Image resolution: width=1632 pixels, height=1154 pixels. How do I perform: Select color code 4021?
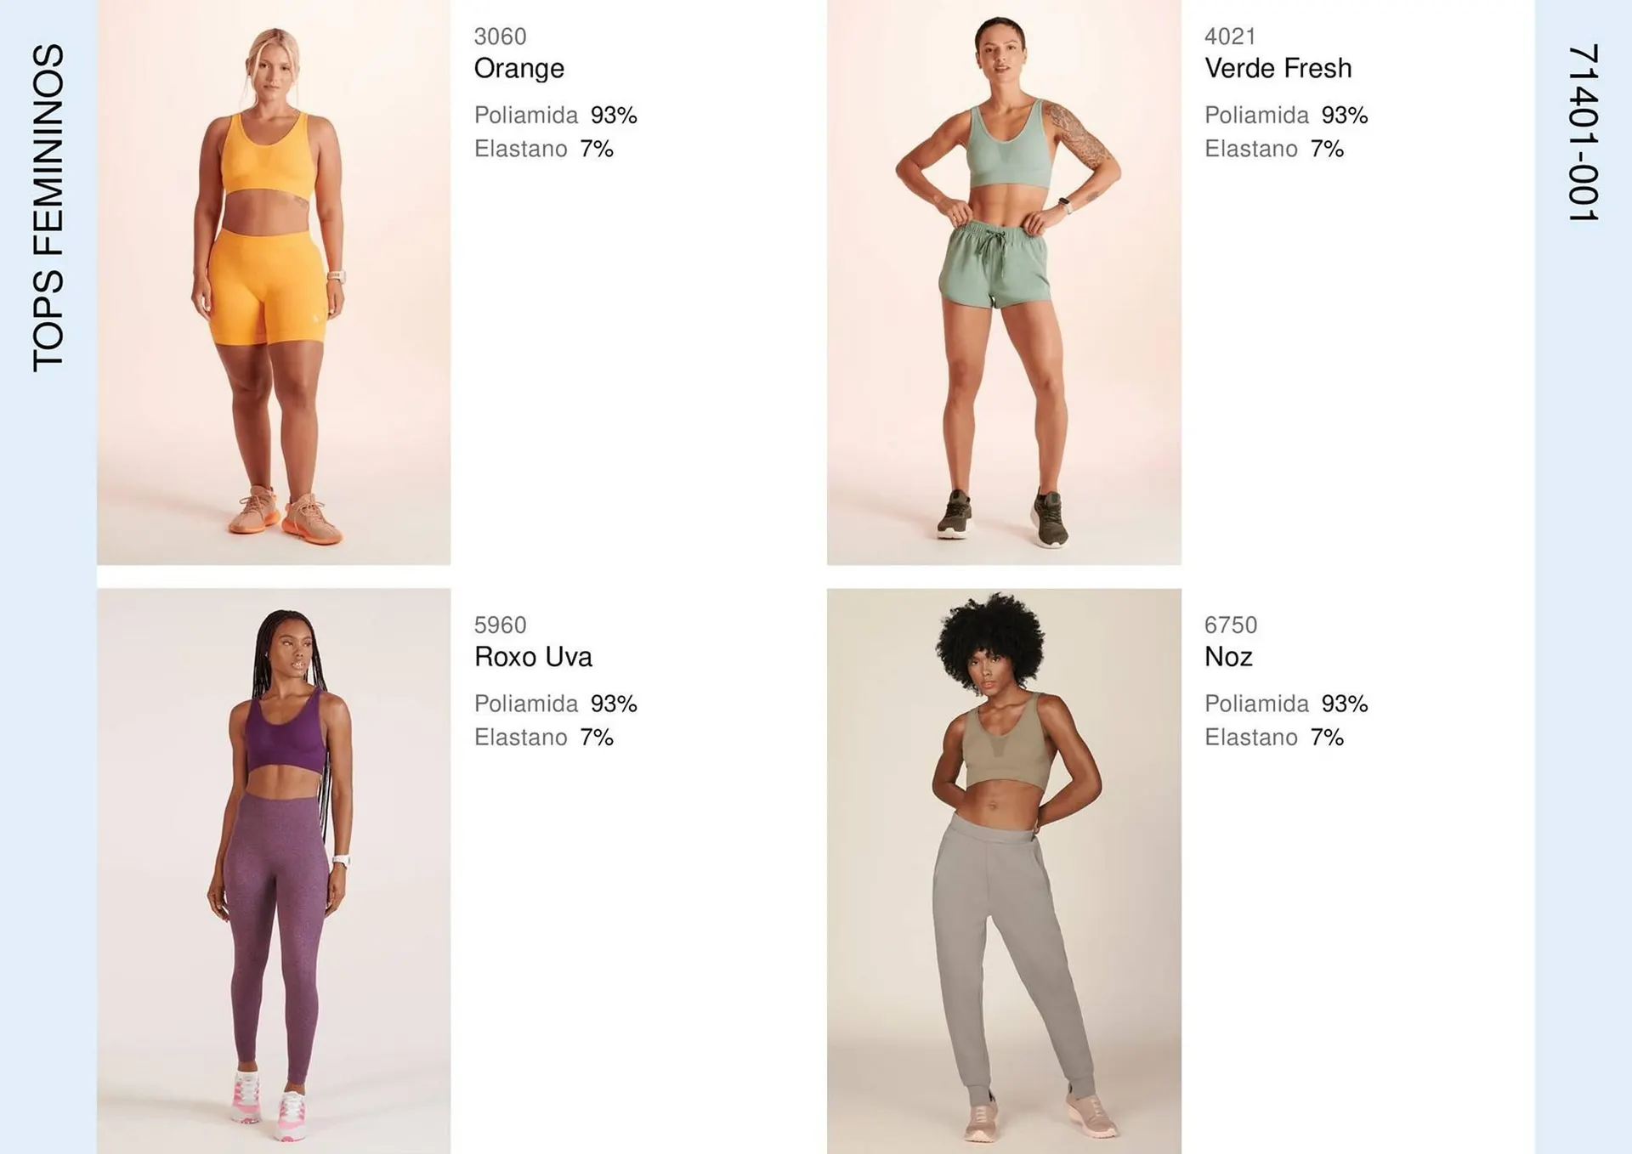click(1230, 37)
